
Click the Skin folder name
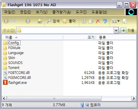(11, 58)
